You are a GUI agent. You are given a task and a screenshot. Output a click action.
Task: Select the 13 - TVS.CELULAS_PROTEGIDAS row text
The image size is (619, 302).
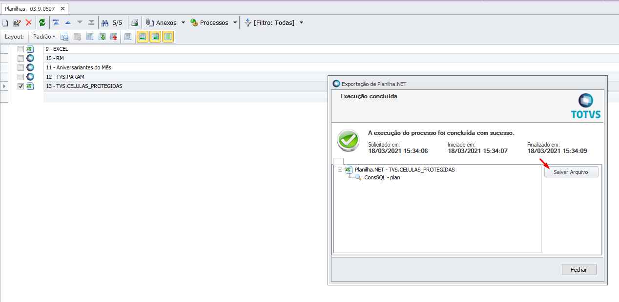click(84, 86)
